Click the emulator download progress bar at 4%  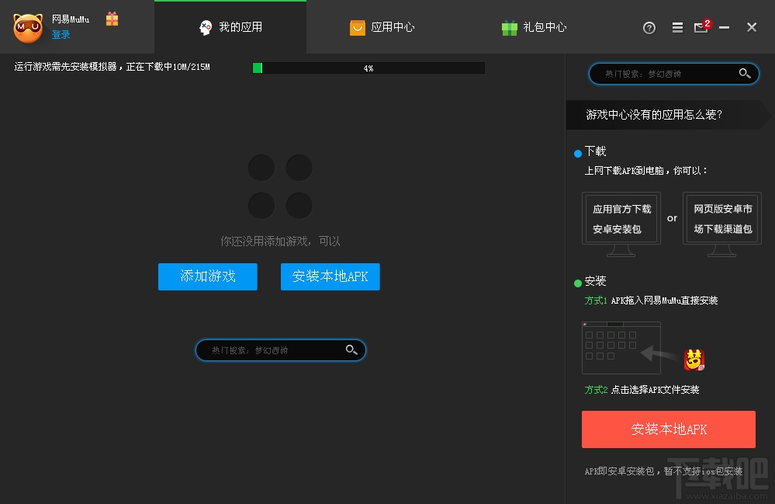pyautogui.click(x=368, y=68)
